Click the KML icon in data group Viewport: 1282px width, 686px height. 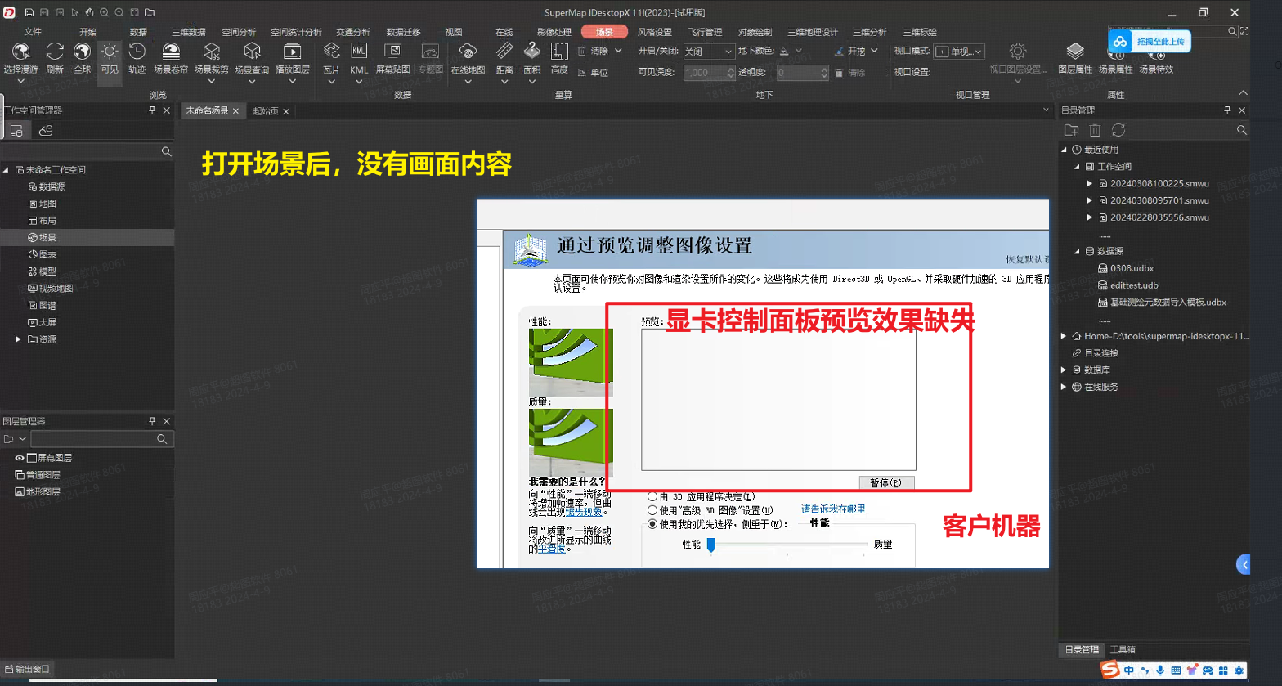click(359, 51)
